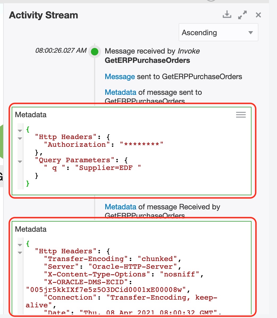
Task: Open the Message sent to GetERPPurchaseOrders link
Action: [120, 77]
